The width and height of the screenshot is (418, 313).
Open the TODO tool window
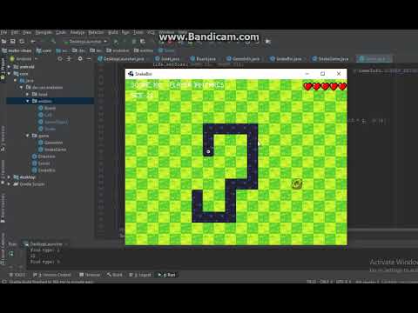17,275
